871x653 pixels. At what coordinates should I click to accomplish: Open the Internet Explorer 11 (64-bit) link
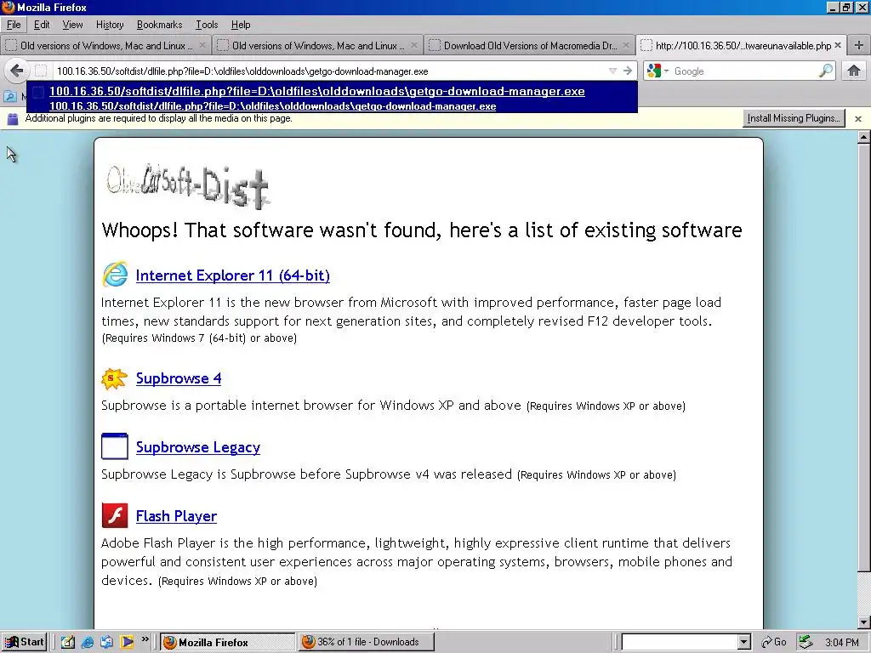pyautogui.click(x=233, y=275)
